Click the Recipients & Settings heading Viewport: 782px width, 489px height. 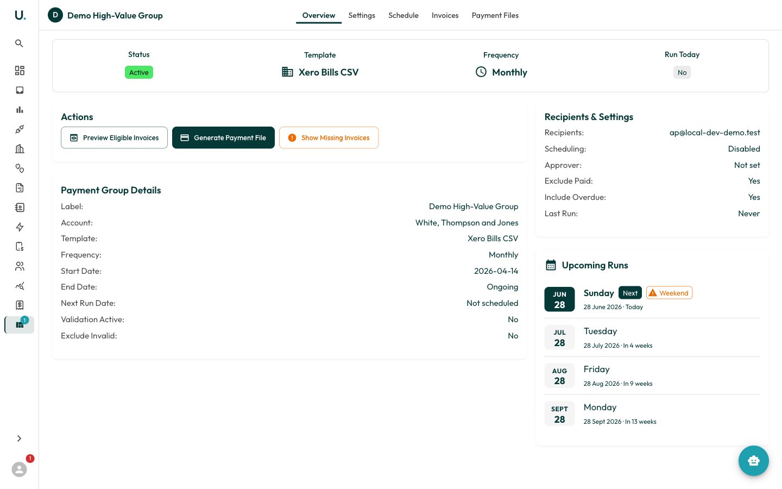(589, 117)
